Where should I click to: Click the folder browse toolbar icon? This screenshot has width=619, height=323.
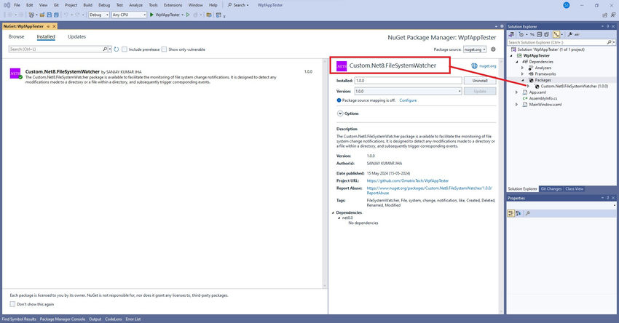point(209,15)
